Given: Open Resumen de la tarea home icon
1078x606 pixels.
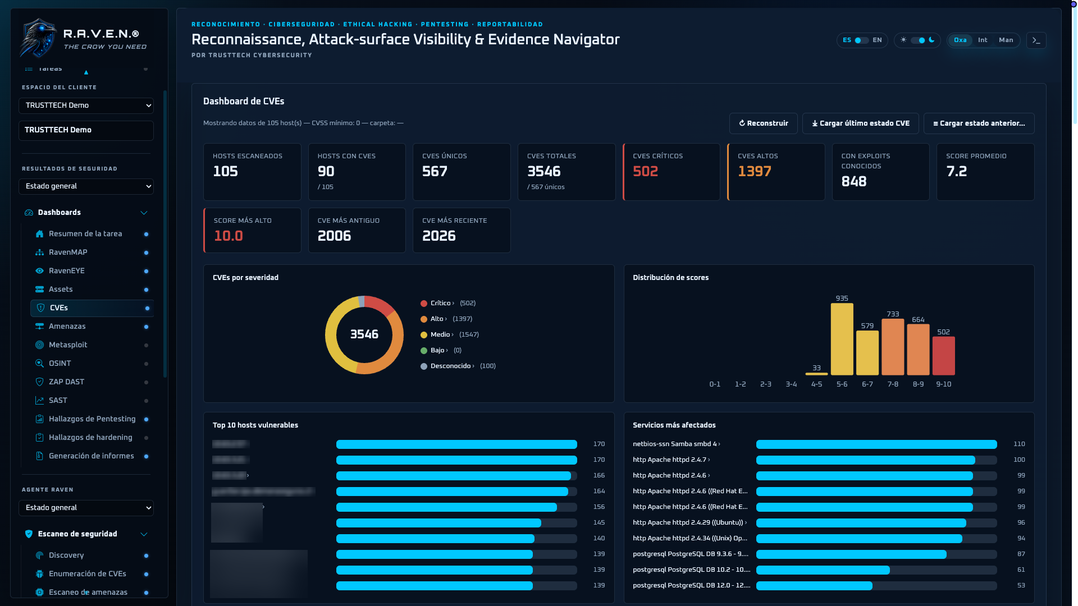Looking at the screenshot, I should [39, 234].
